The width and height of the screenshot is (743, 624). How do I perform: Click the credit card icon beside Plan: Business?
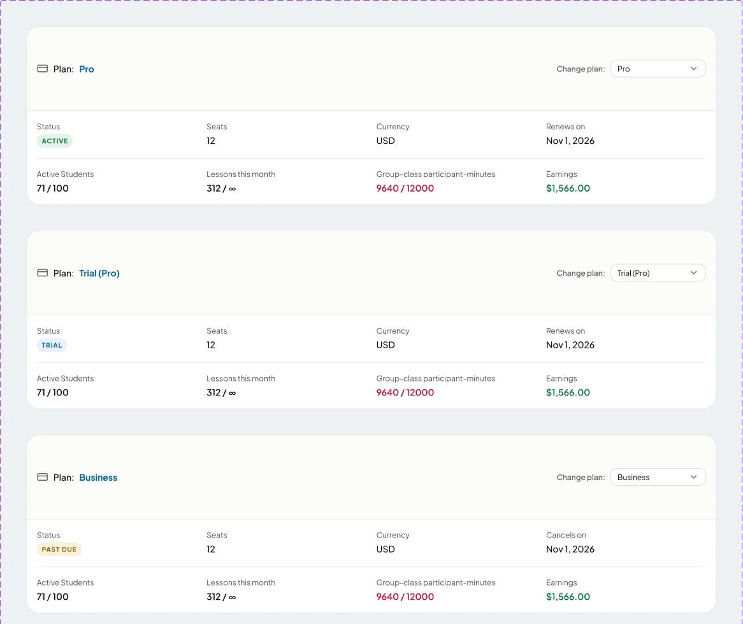42,477
